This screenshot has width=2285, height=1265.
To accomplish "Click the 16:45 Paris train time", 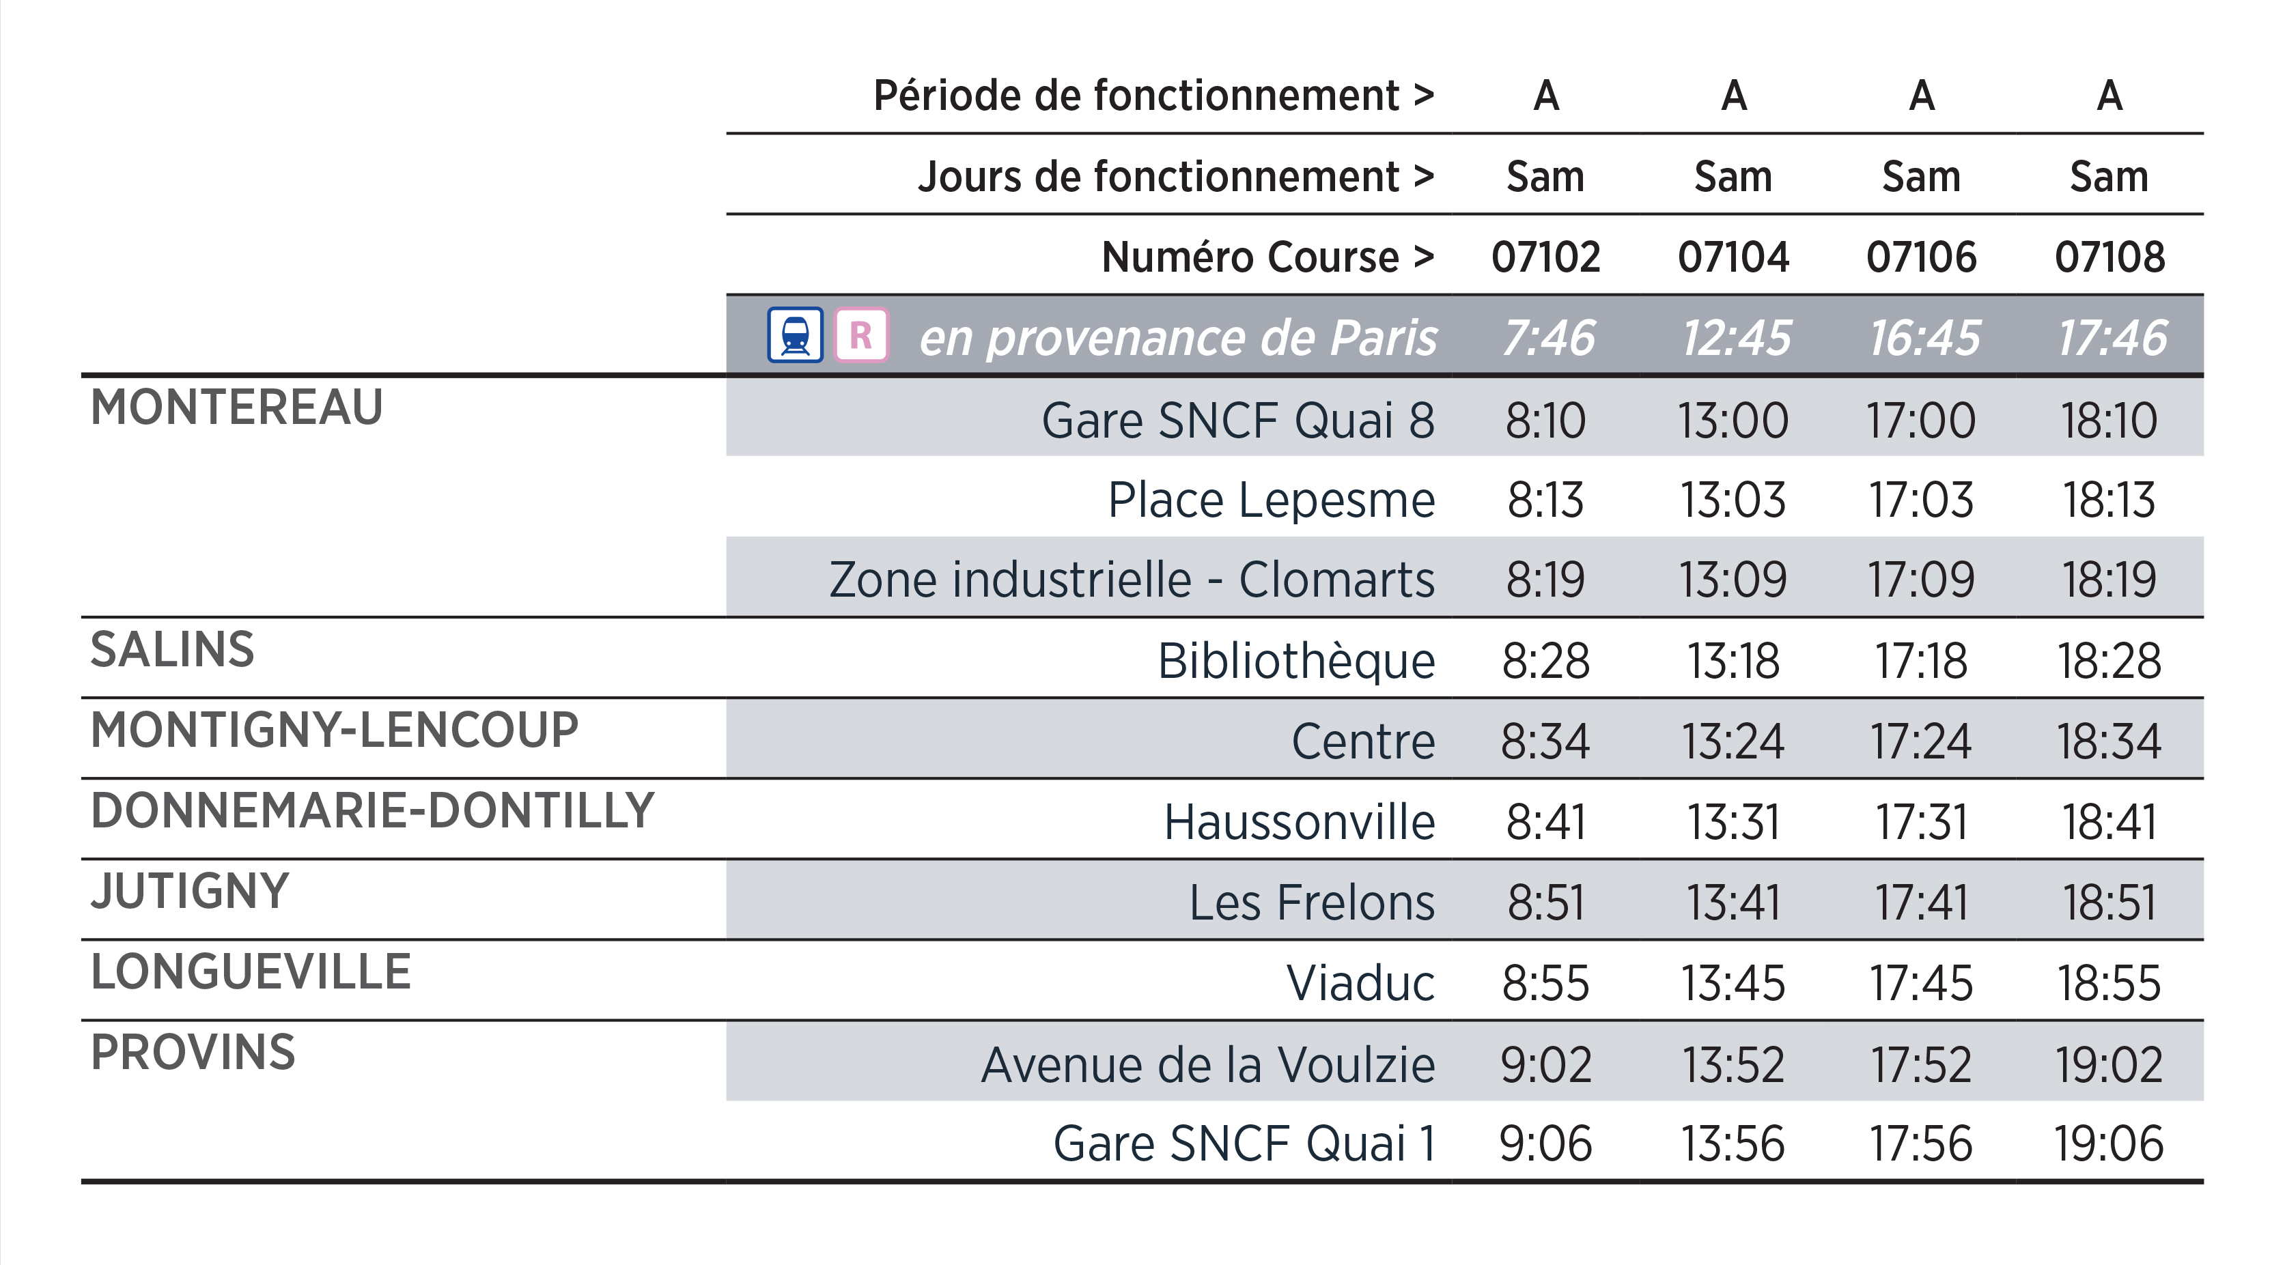I will click(x=1924, y=338).
